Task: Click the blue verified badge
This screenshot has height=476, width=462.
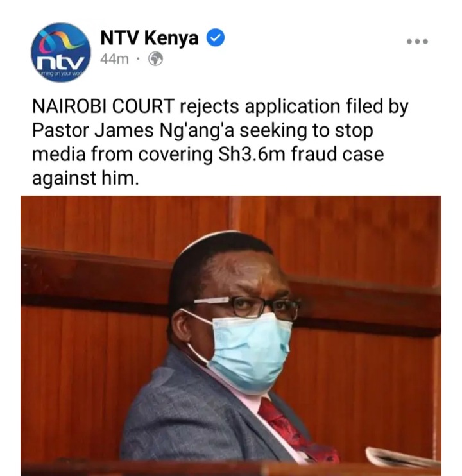Action: (x=216, y=38)
